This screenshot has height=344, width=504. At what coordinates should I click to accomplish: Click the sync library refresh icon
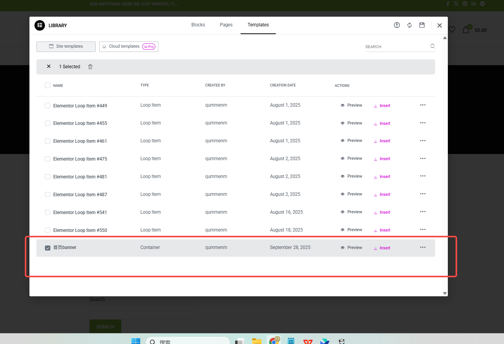409,25
